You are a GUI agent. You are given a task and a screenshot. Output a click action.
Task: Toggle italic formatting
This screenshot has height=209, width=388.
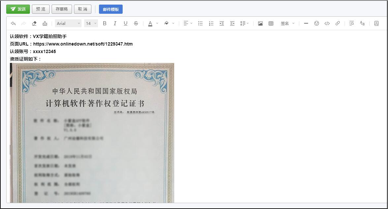tap(115, 23)
